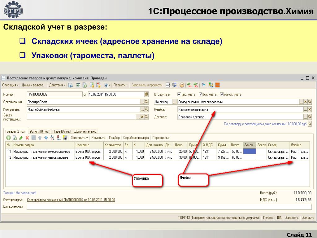The height and width of the screenshot is (238, 317).
Task: Toggle the налог. учете checkbox
Action: point(222,94)
